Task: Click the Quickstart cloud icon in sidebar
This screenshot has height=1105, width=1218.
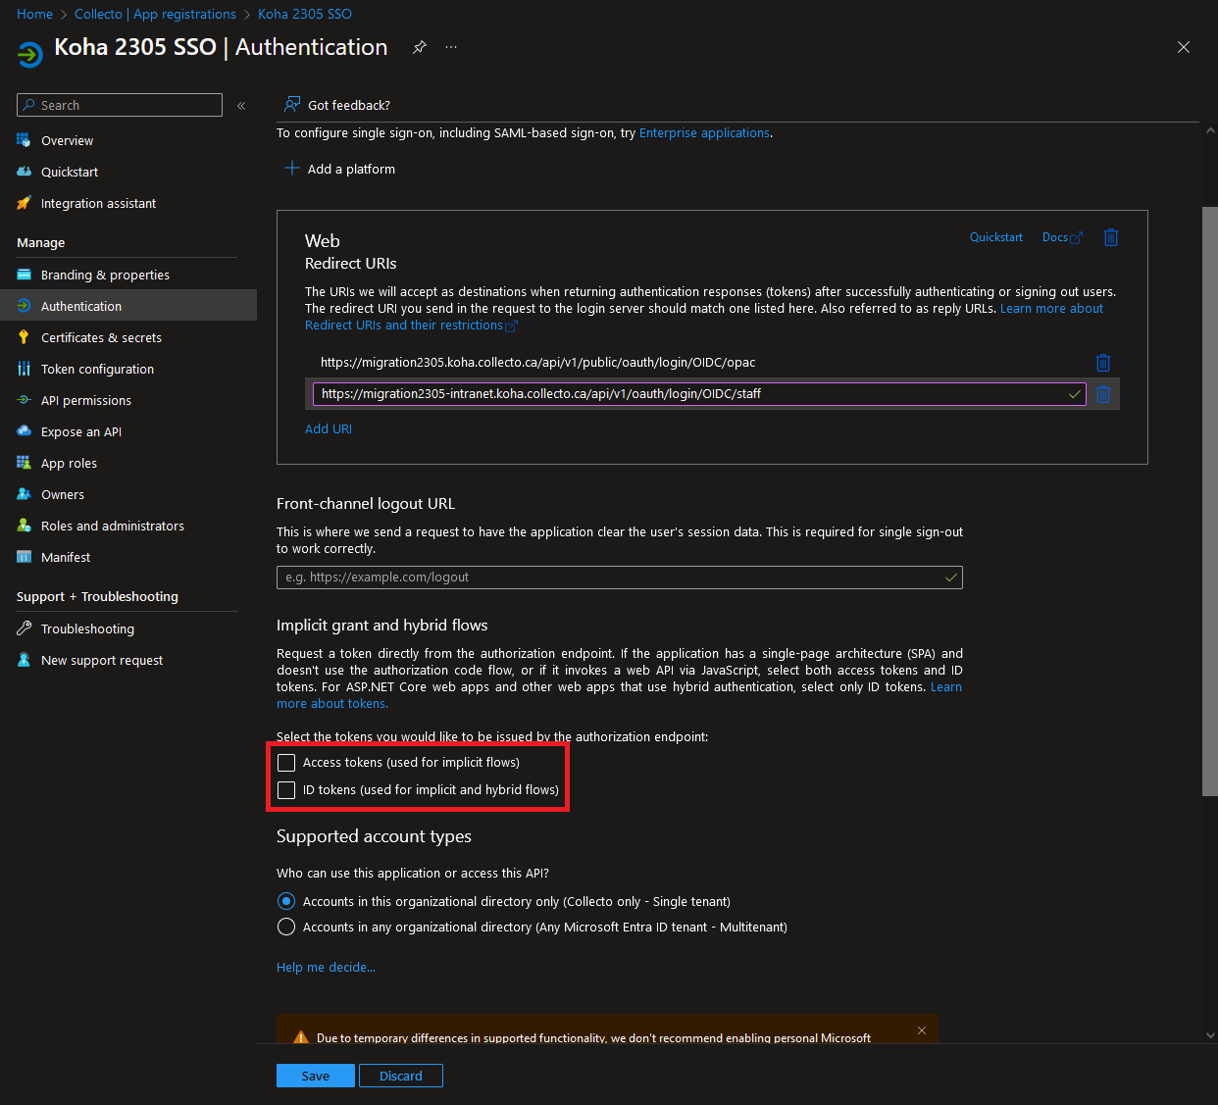Action: pos(24,172)
